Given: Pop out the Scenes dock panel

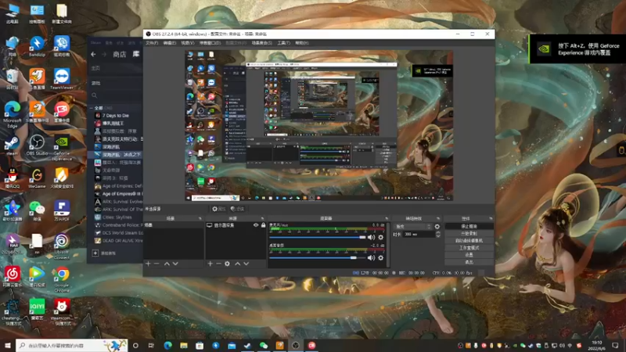Looking at the screenshot, I should 200,219.
